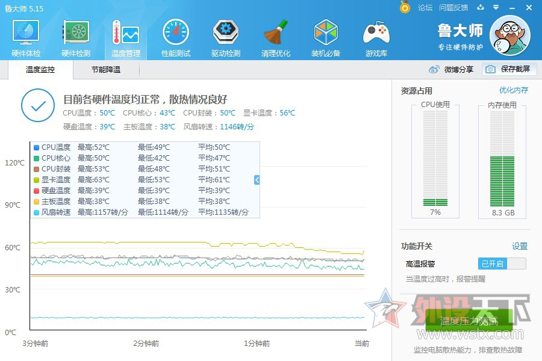Click the CPU使用 usage bar gauge
Screen dimensions: 542x361
click(x=435, y=158)
